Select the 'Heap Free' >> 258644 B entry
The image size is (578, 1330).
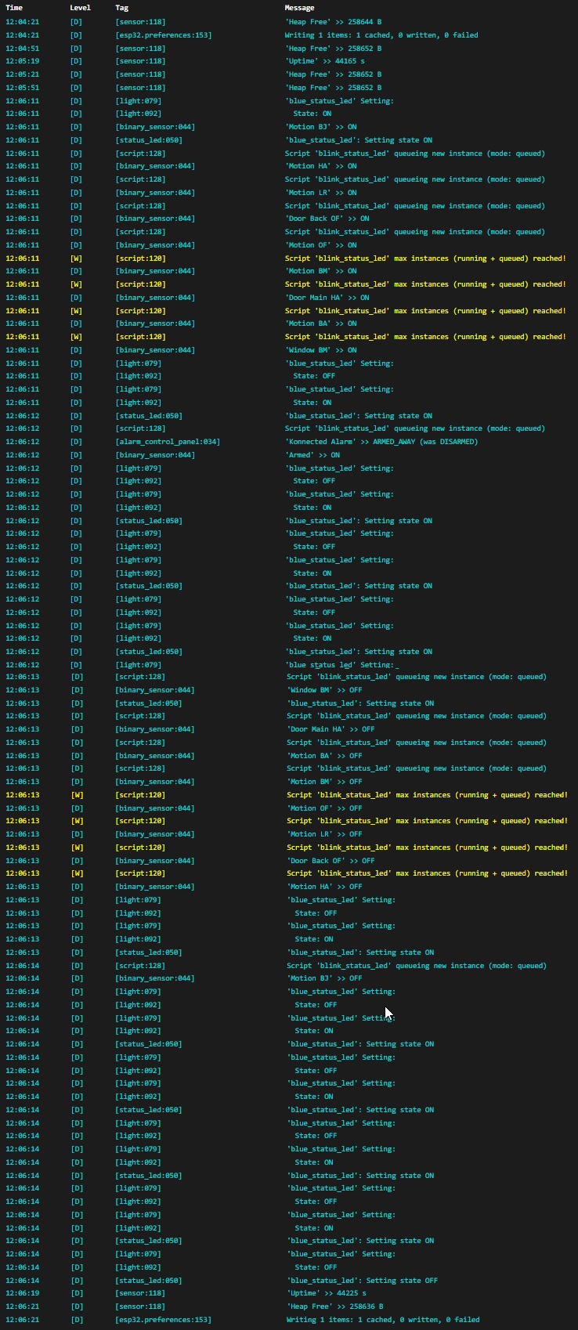(333, 22)
